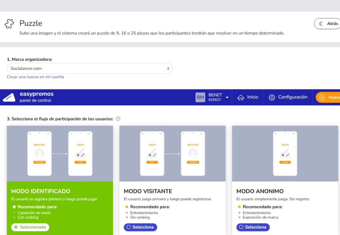Click the Modo Visitante illustration
Screen dimensions: 340x235
[x=172, y=153]
